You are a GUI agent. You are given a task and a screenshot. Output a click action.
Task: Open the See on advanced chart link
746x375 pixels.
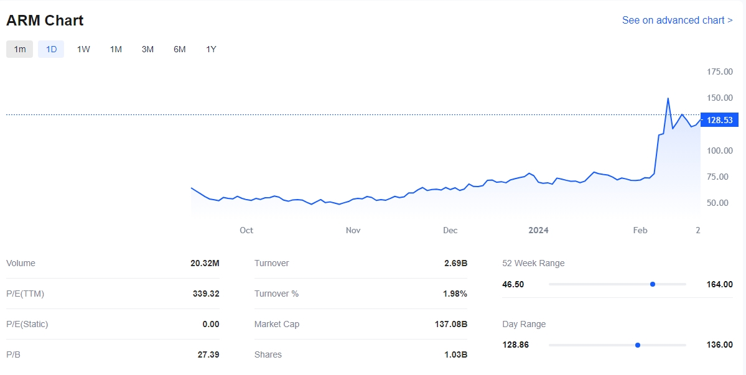(677, 21)
